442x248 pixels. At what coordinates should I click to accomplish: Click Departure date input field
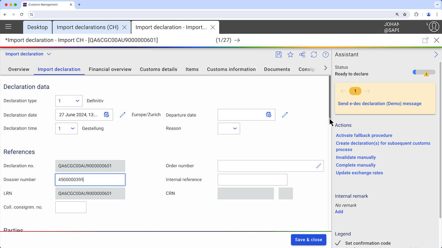tap(246, 115)
